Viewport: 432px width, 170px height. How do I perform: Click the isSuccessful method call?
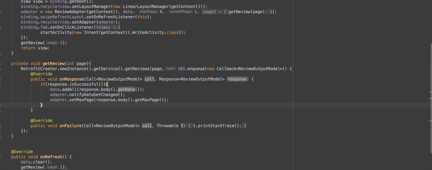click(84, 84)
